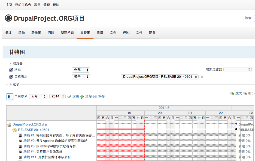Select the 甘特图 tab

click(85, 33)
